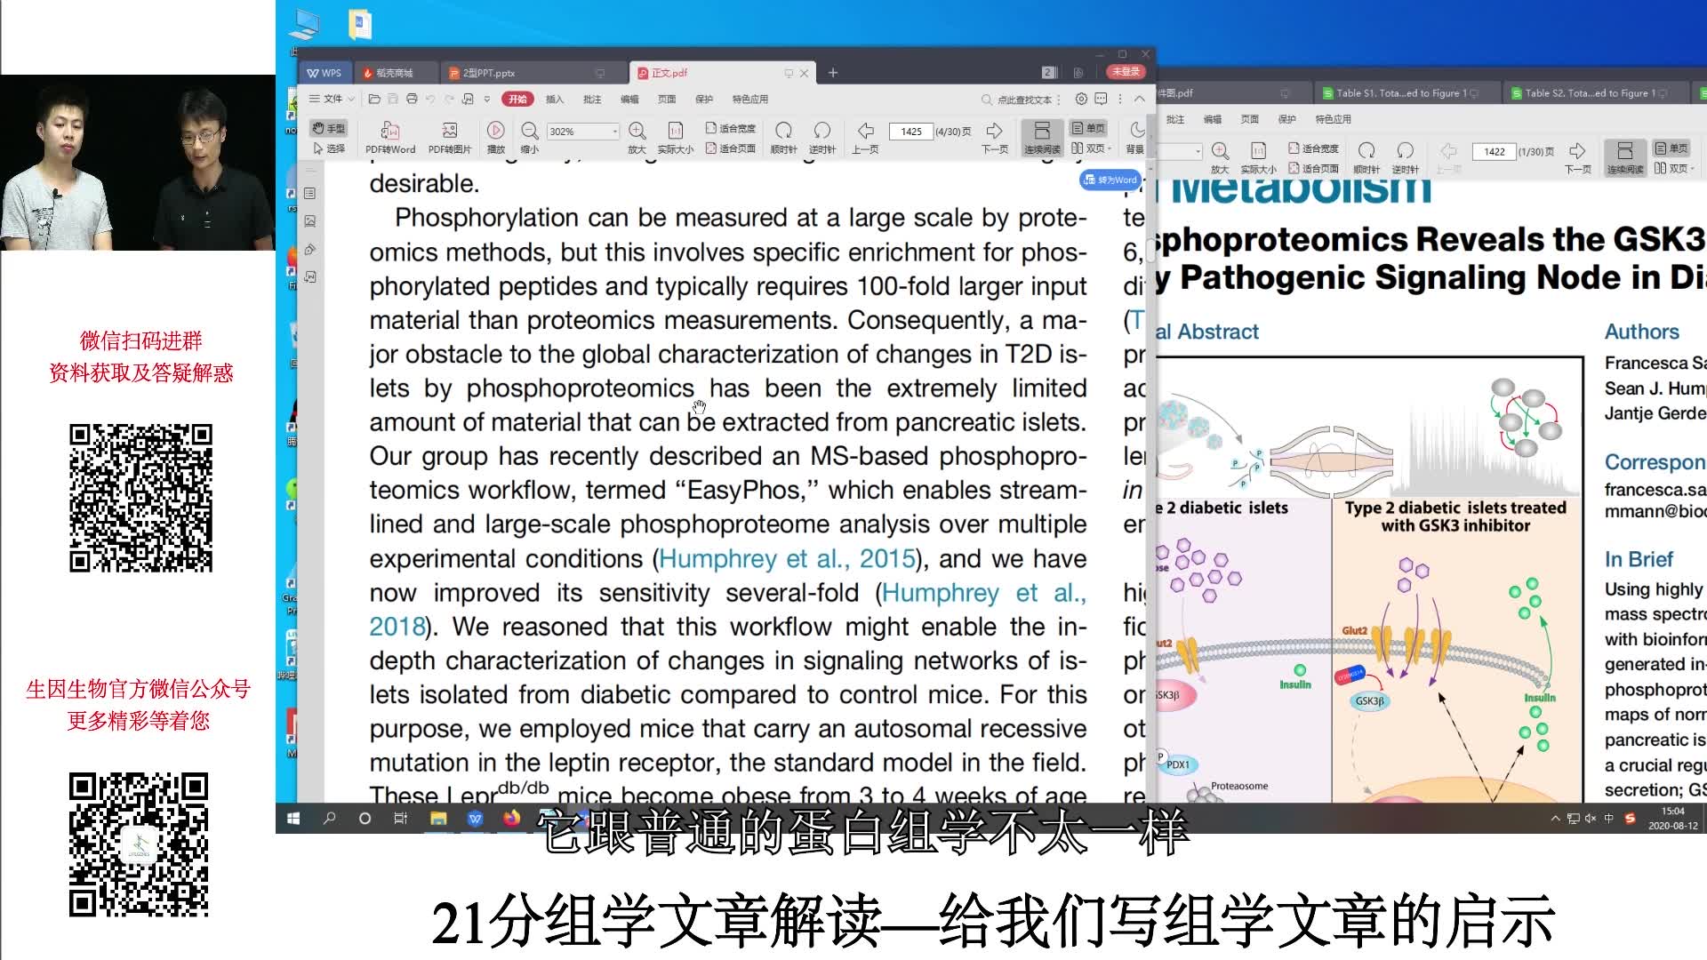Image resolution: width=1707 pixels, height=960 pixels.
Task: Click page number input field 1425
Action: point(915,130)
